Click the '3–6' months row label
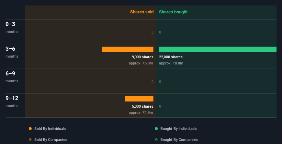The width and height of the screenshot is (282, 144). [x=10, y=49]
